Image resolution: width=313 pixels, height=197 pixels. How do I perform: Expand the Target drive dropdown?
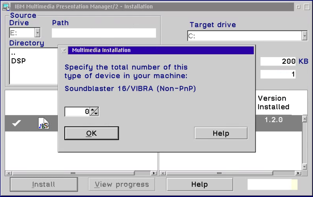click(x=305, y=36)
